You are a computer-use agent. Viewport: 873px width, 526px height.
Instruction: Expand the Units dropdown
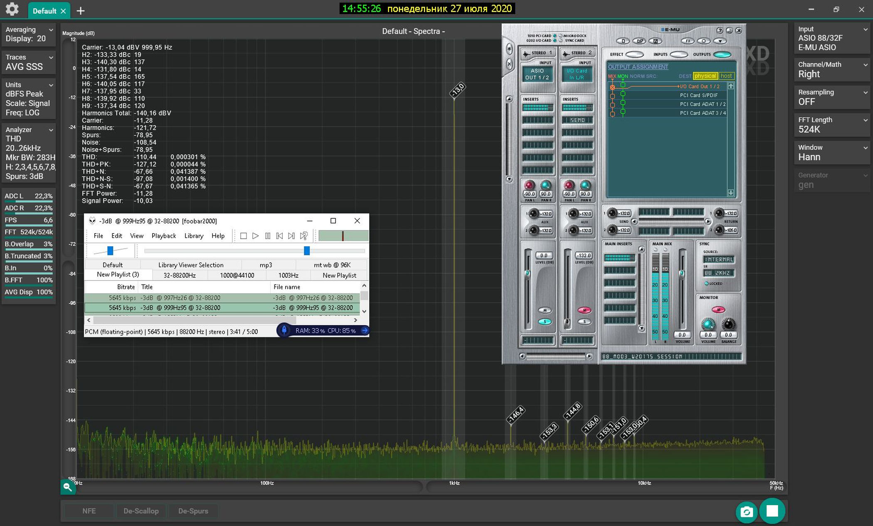29,99
